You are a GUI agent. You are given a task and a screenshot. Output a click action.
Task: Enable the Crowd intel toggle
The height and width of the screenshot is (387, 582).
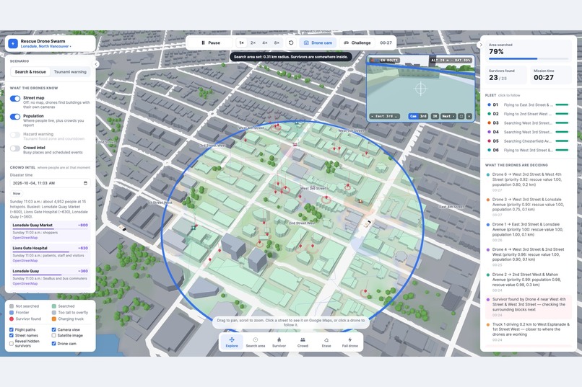tap(15, 148)
